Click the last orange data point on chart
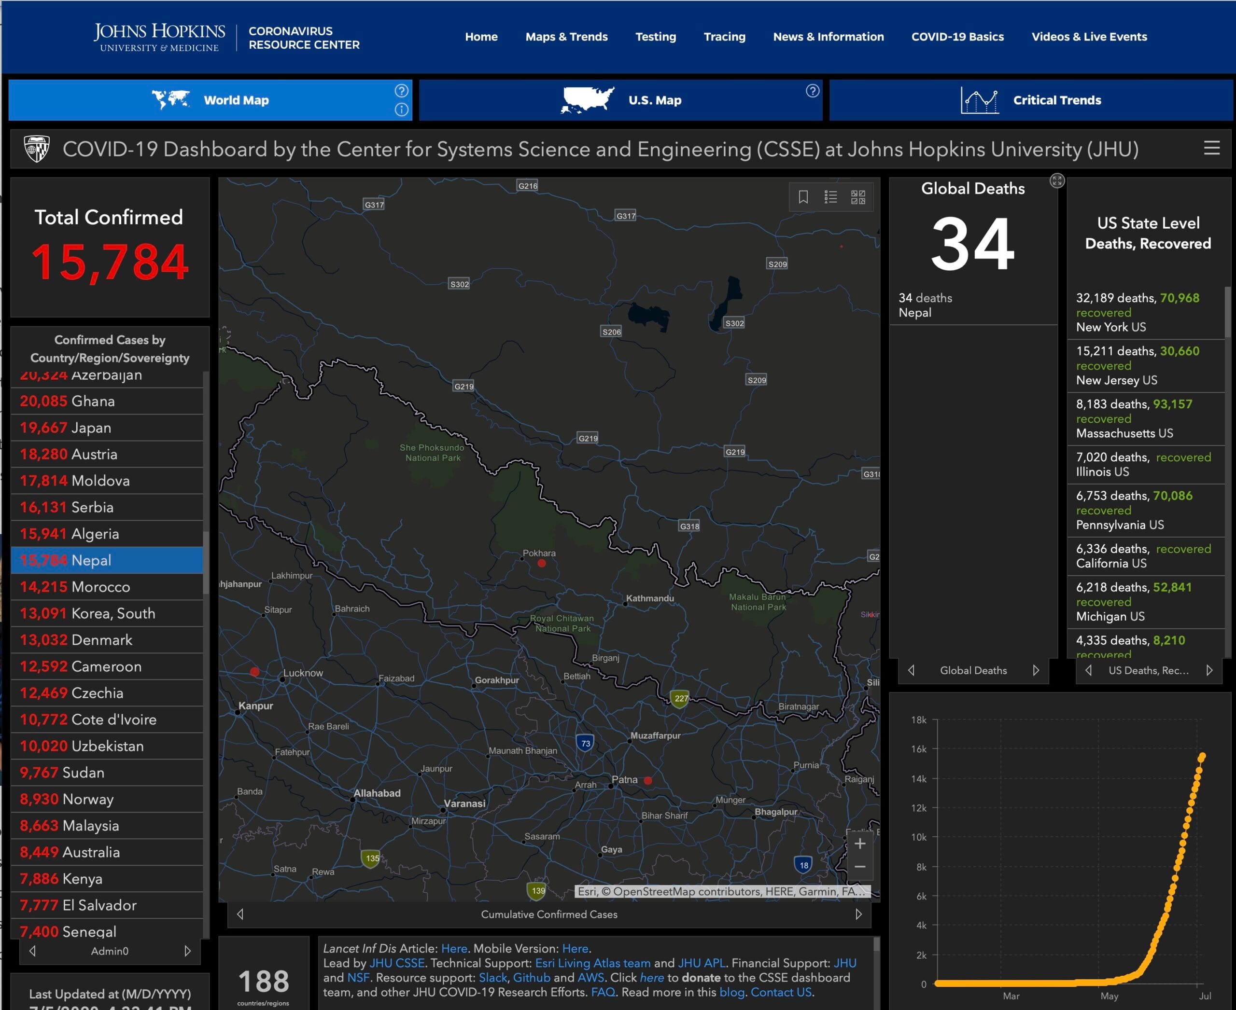 [x=1202, y=756]
